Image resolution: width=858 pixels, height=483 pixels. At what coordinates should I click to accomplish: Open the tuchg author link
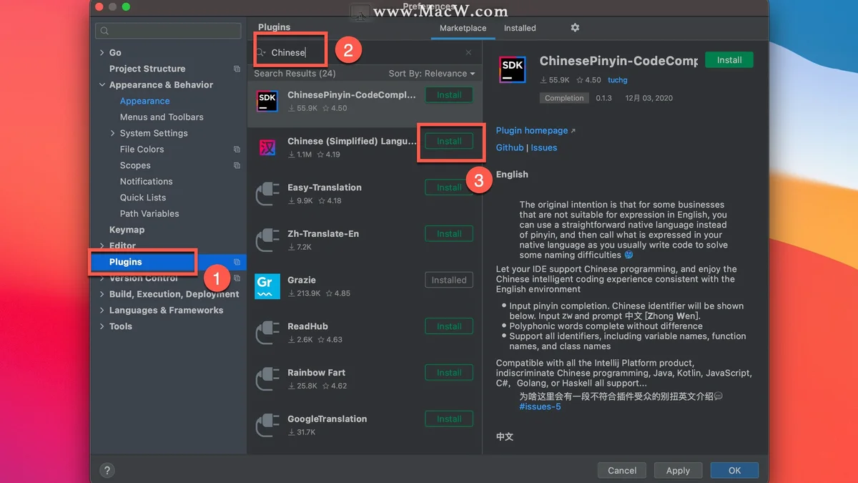[617, 80]
